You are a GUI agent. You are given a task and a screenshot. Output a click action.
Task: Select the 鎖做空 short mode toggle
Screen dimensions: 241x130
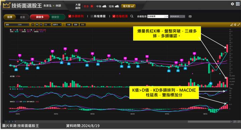55,17
